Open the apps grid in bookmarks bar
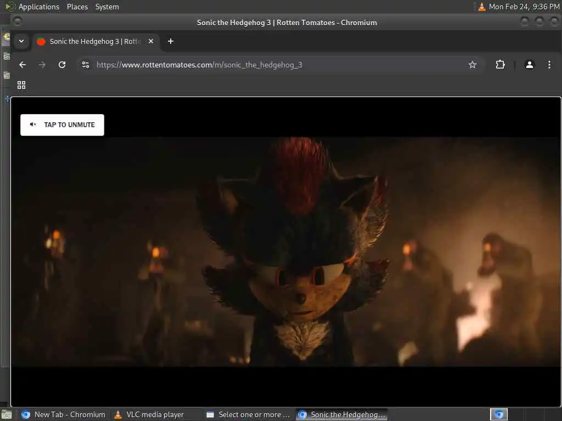Screen dimensions: 562x421 point(21,85)
